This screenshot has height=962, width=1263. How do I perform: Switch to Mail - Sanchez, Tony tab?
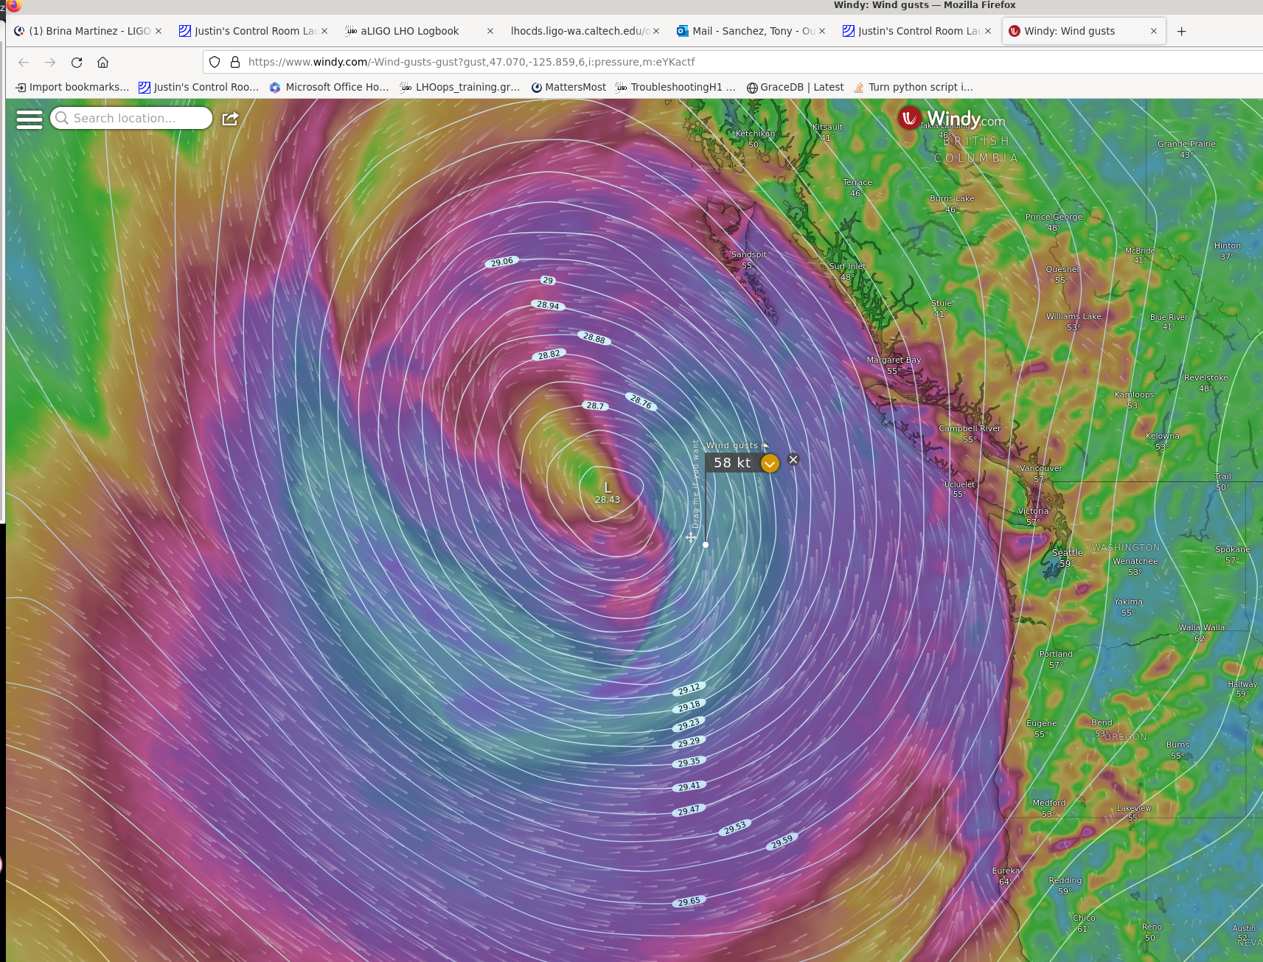pyautogui.click(x=751, y=31)
